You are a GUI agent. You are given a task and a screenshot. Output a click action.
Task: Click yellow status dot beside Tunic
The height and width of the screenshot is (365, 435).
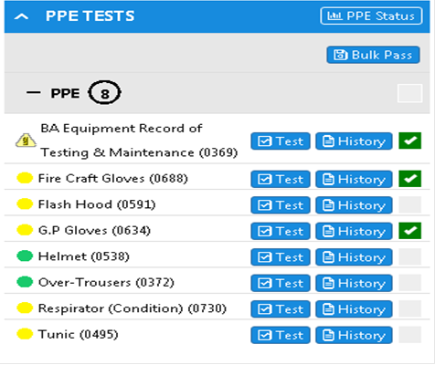[25, 334]
